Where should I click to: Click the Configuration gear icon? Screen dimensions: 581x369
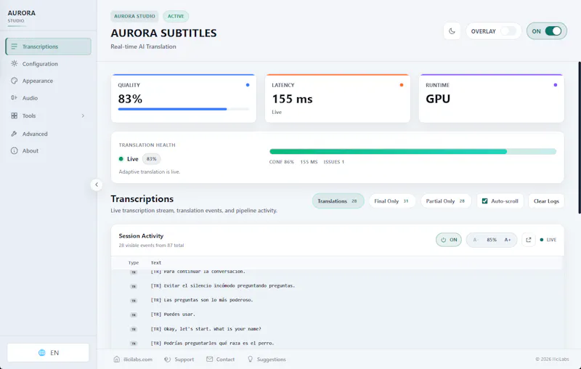14,63
